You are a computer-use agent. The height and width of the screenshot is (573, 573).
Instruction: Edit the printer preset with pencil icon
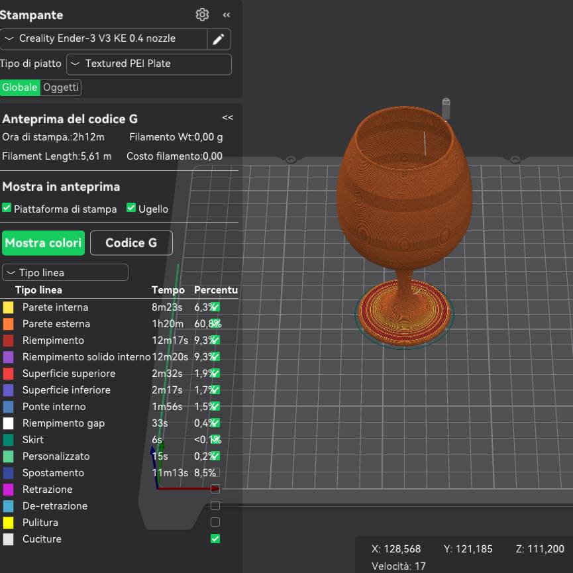click(x=219, y=39)
